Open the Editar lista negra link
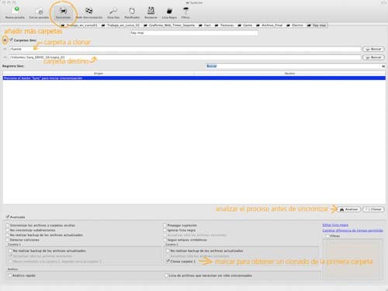 click(335, 225)
